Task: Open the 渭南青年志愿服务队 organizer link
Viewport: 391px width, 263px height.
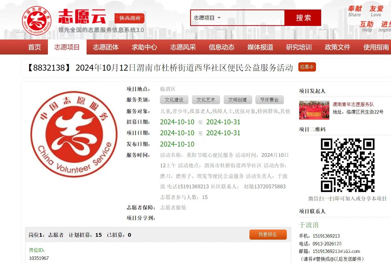Action: tap(353, 104)
